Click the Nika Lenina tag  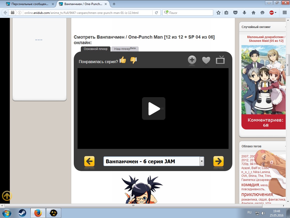[x=261, y=172]
